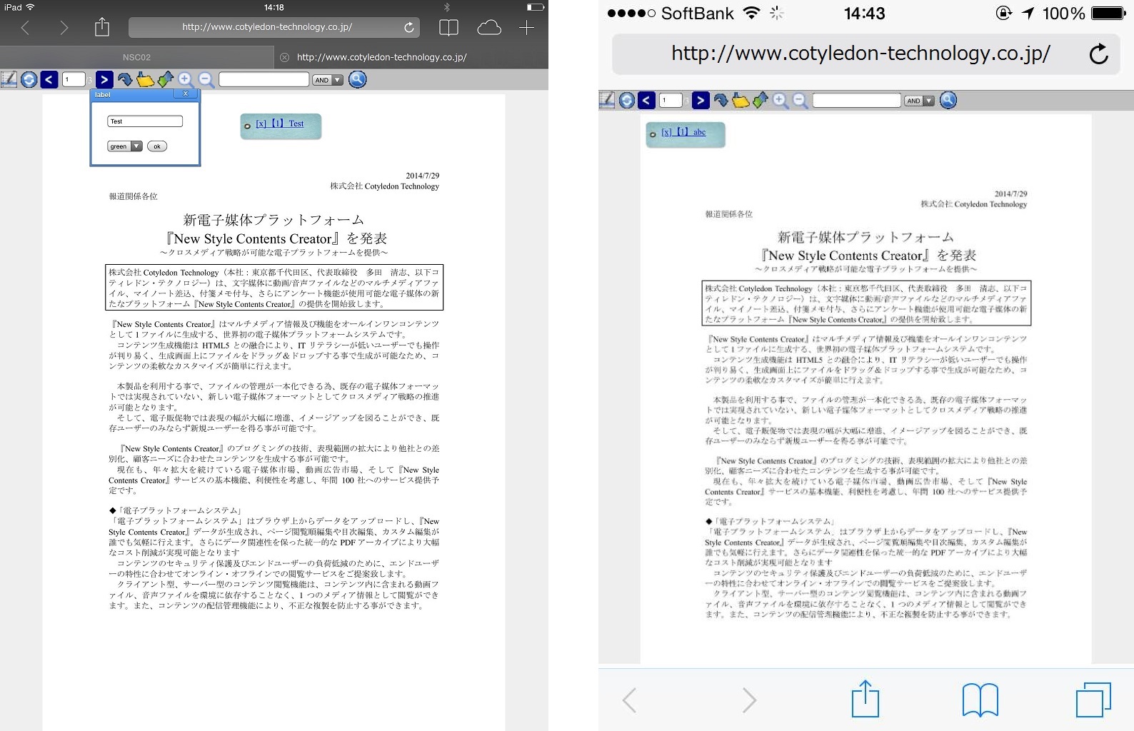This screenshot has width=1134, height=731.
Task: Select the label text field containing Test
Action: click(x=145, y=121)
